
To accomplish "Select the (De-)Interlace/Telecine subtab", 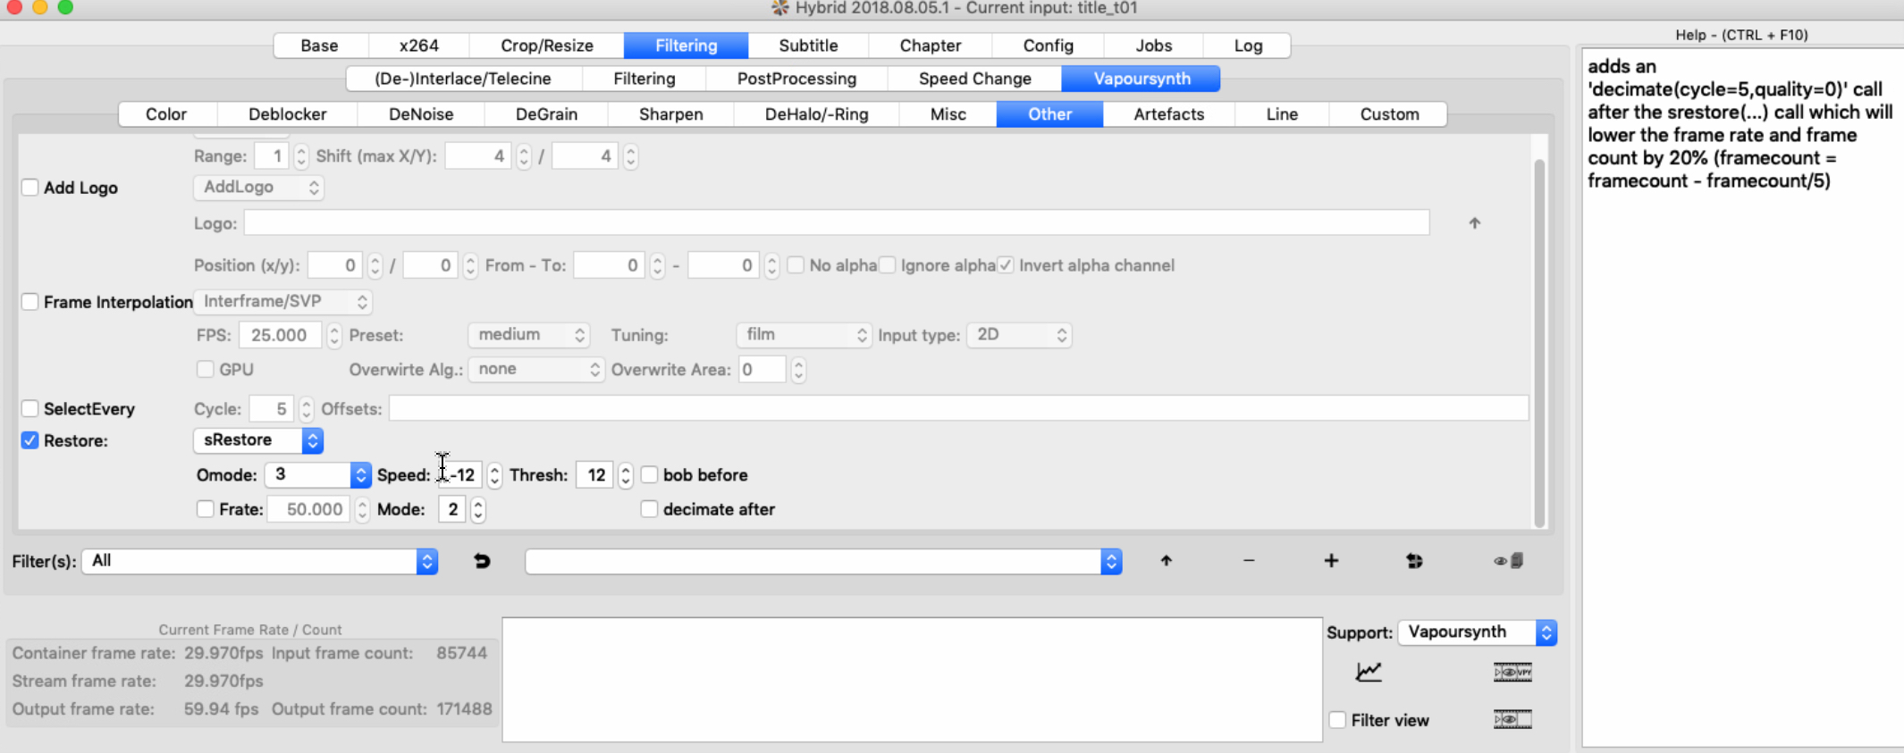I will 463,79.
